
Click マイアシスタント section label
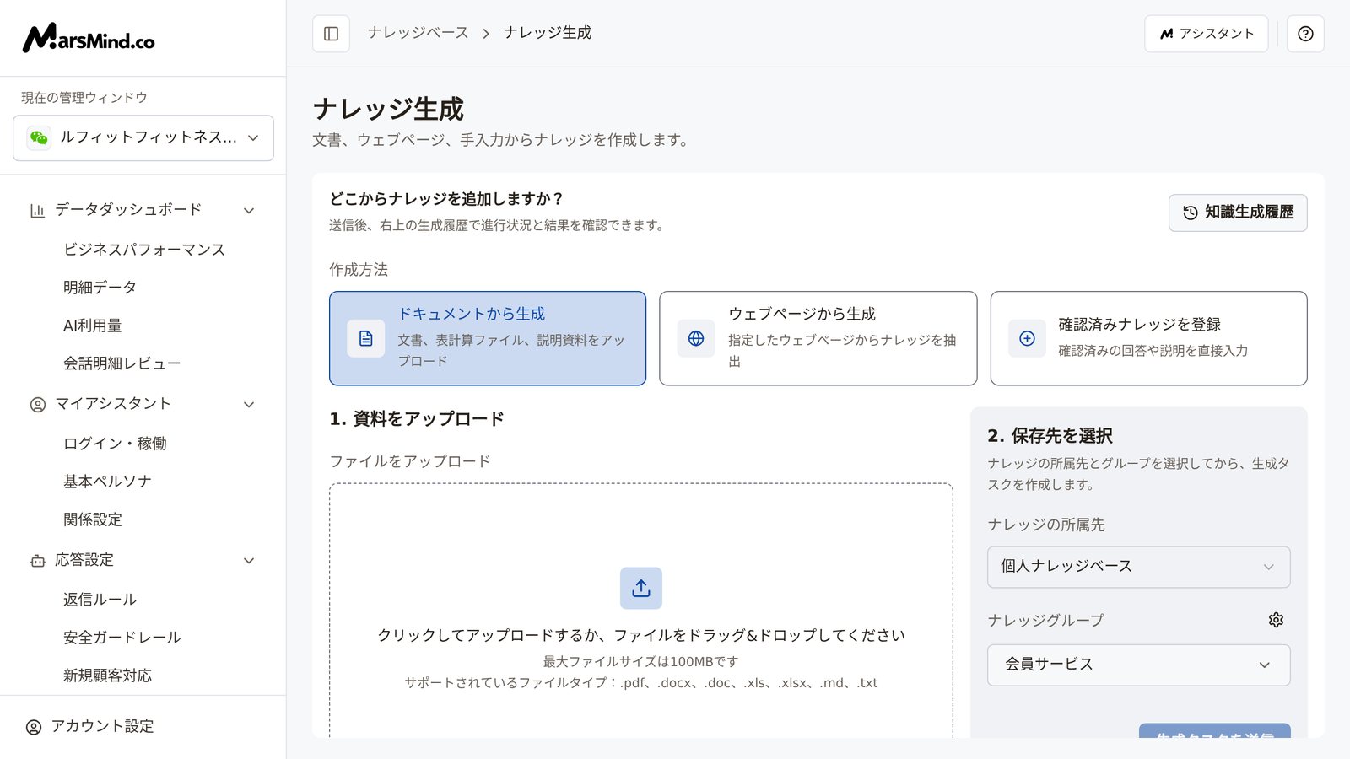[113, 404]
